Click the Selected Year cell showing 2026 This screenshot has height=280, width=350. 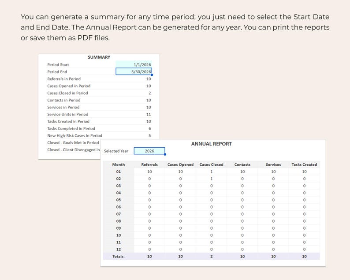click(x=149, y=151)
